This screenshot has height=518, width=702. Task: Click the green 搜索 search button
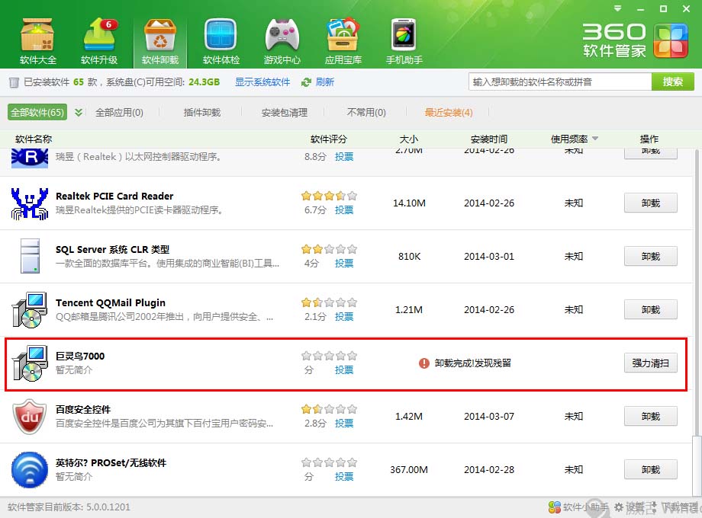[x=672, y=82]
